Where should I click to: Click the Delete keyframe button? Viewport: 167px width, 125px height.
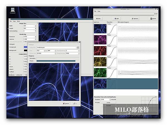[x=153, y=19]
